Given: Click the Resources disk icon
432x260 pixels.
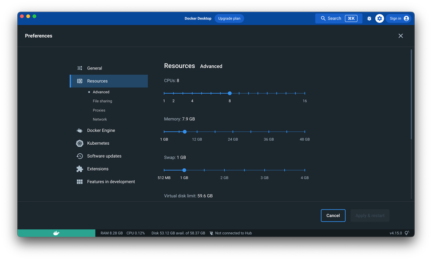Looking at the screenshot, I should tap(79, 81).
